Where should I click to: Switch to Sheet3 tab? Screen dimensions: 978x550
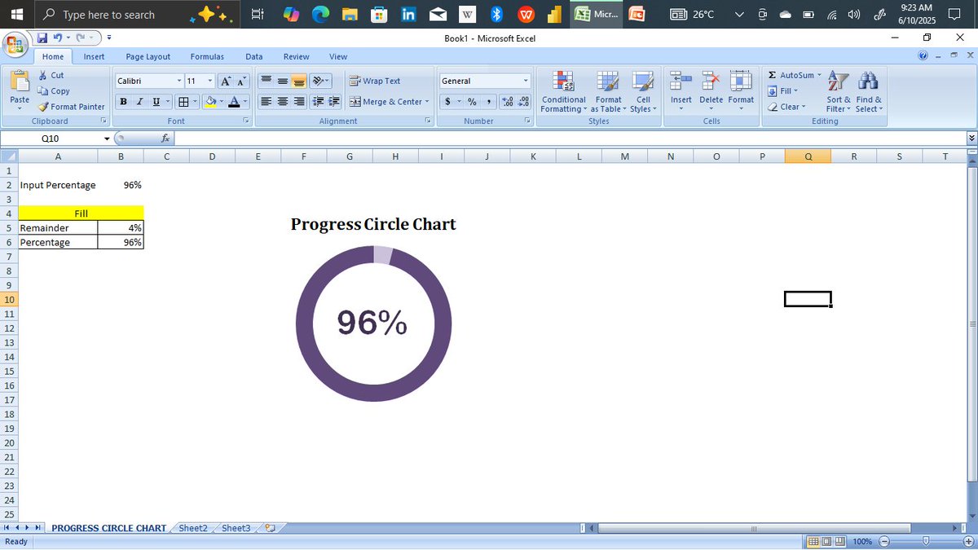pyautogui.click(x=236, y=528)
